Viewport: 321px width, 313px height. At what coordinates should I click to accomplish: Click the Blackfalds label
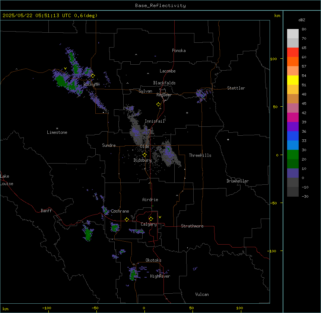pos(164,83)
